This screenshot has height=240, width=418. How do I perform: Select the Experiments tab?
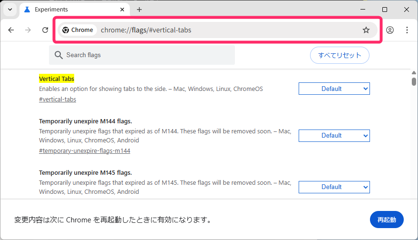[74, 10]
